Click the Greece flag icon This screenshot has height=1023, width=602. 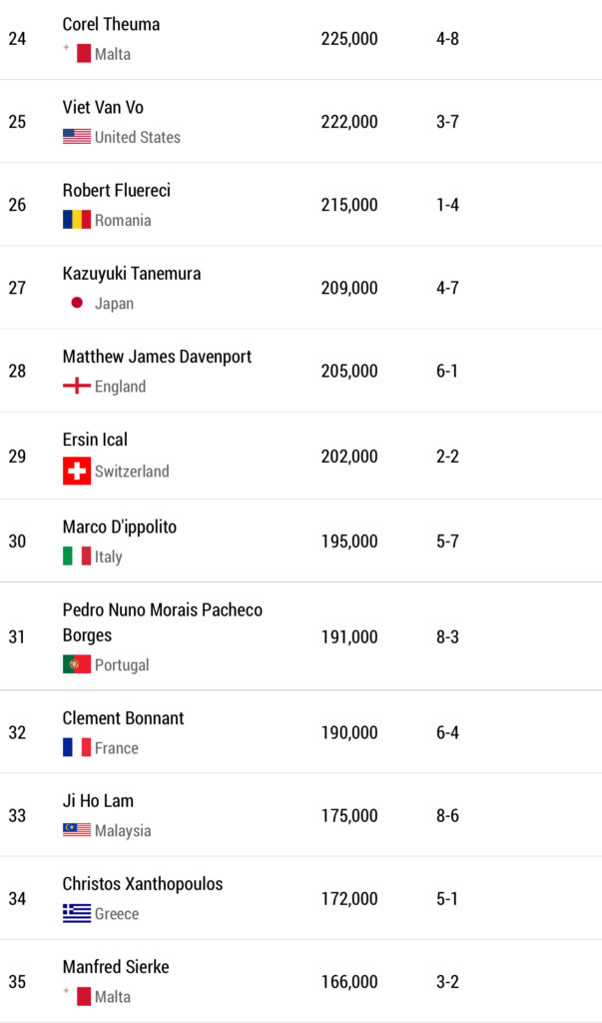tap(77, 913)
